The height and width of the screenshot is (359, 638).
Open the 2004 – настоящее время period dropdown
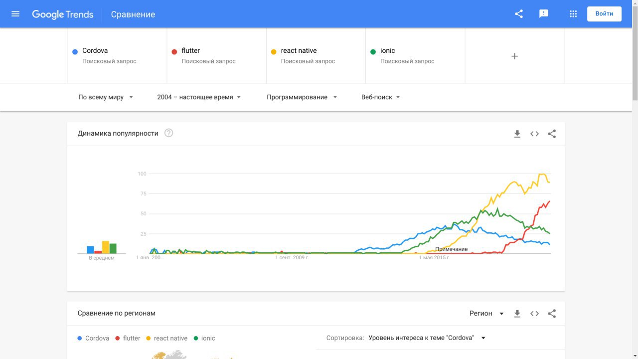click(x=199, y=97)
